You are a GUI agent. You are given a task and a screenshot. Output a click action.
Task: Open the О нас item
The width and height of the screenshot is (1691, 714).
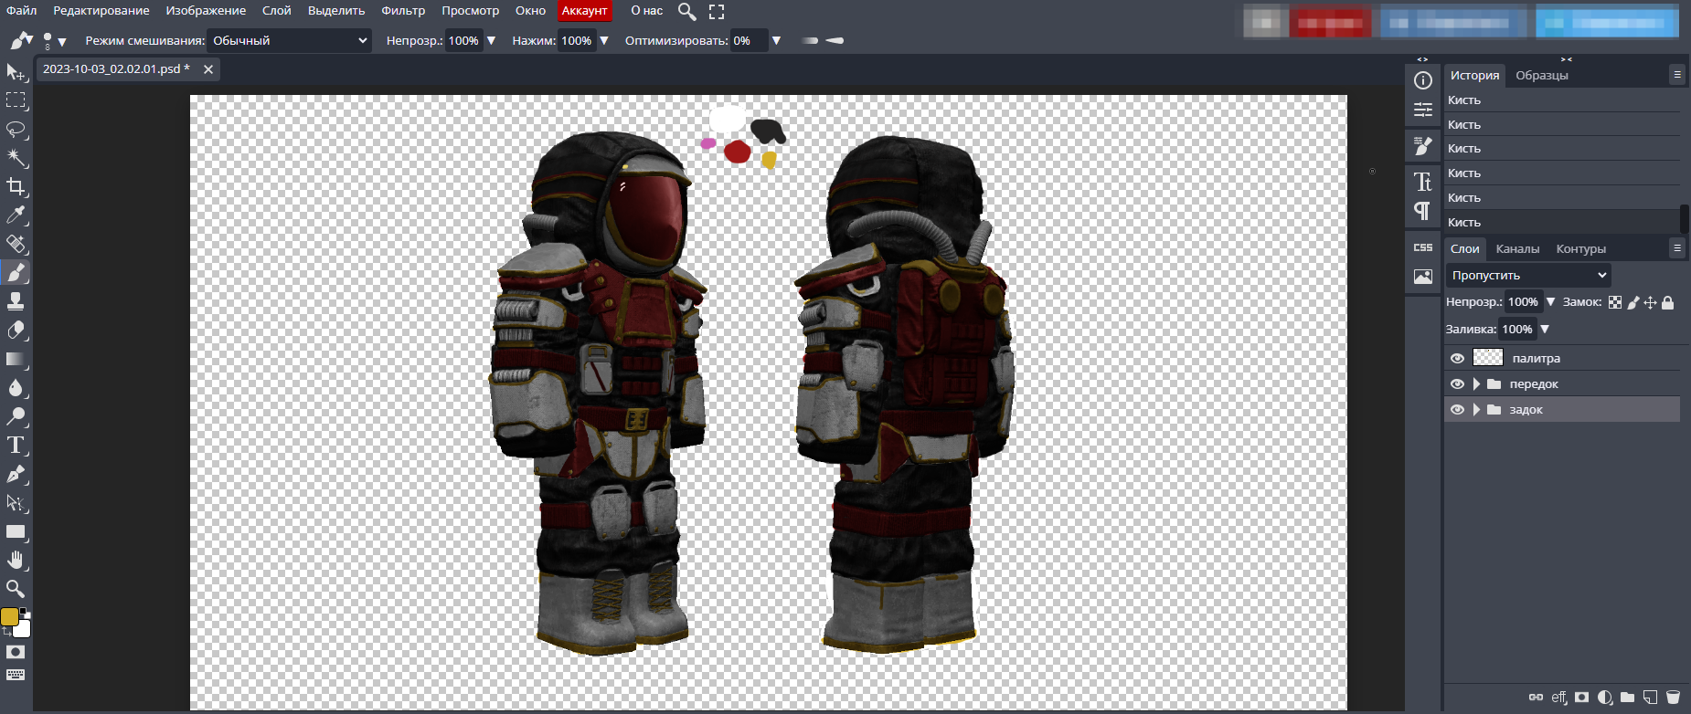tap(646, 11)
